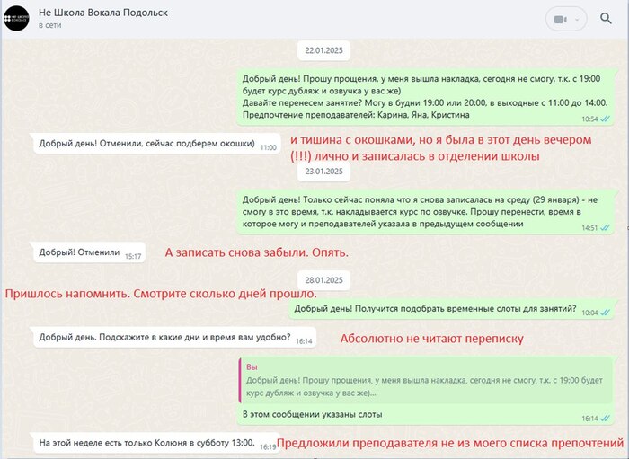Select the "Получится подобрать временные слоты" message

click(x=435, y=309)
